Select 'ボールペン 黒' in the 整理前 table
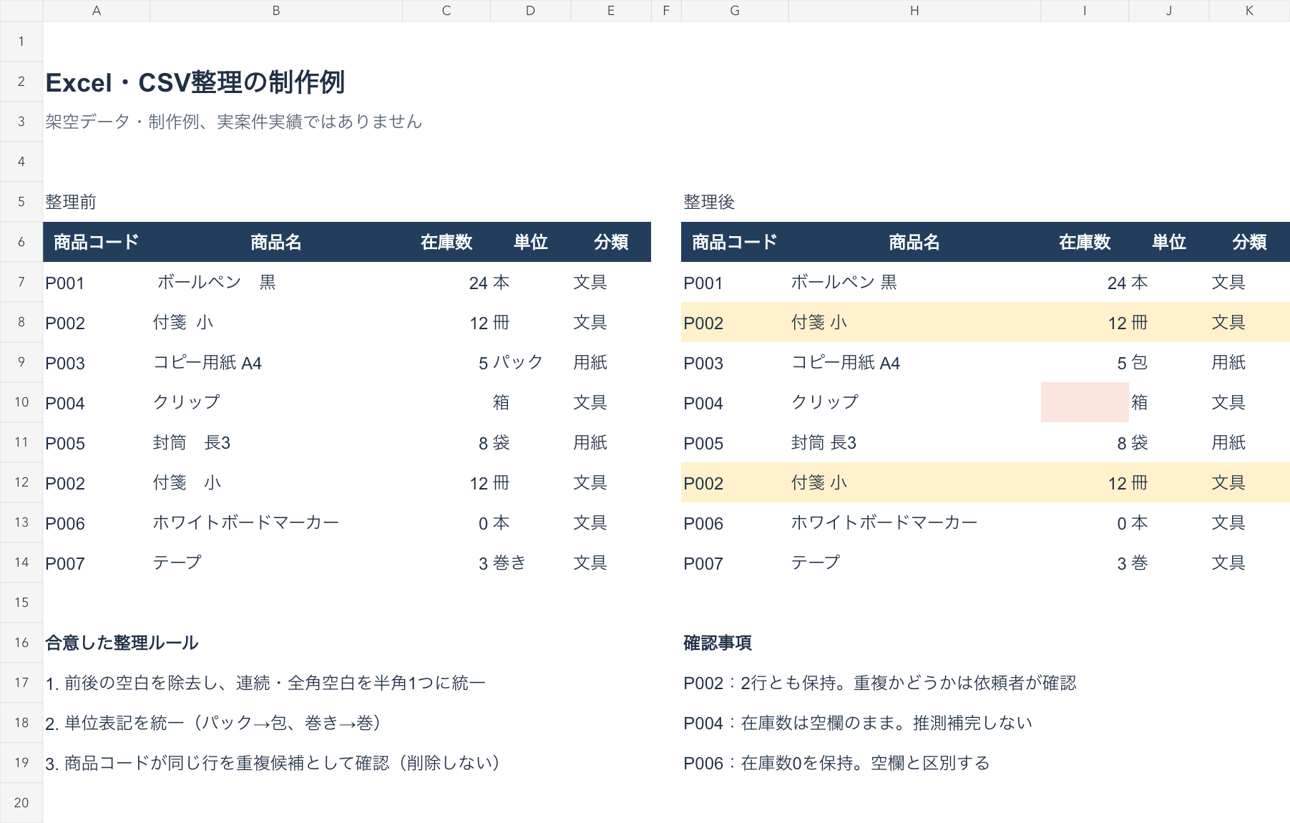This screenshot has width=1290, height=823. 216,282
